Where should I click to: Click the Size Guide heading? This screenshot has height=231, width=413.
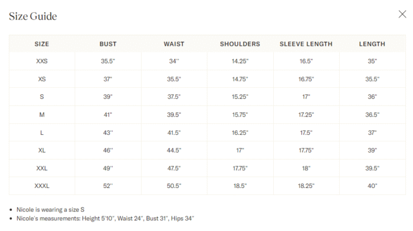pyautogui.click(x=33, y=16)
